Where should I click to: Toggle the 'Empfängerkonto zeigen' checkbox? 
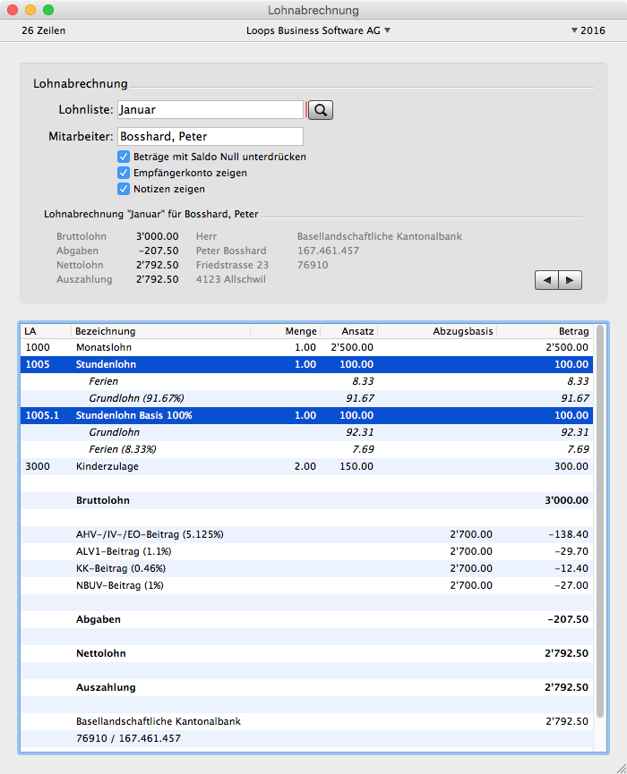(124, 173)
